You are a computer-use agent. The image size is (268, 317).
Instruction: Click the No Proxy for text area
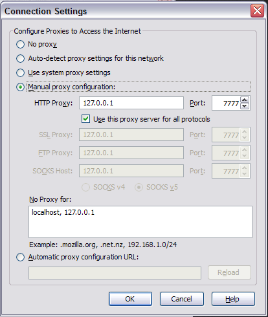pyautogui.click(x=140, y=222)
